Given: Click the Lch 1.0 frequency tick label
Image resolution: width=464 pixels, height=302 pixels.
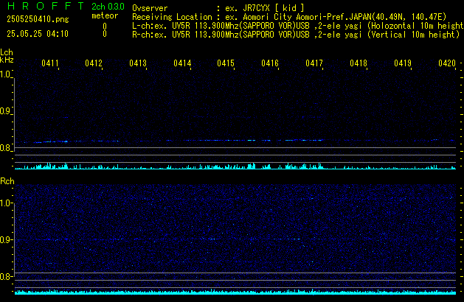Looking at the screenshot, I should (x=5, y=74).
